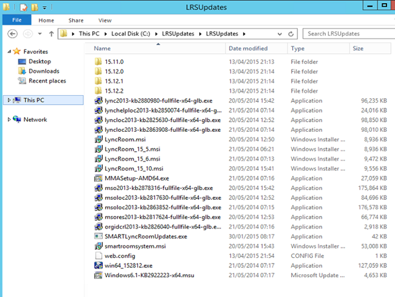Screen dimensions: 395x297
Task: Open Downloads in Favorites
Action: (x=43, y=71)
